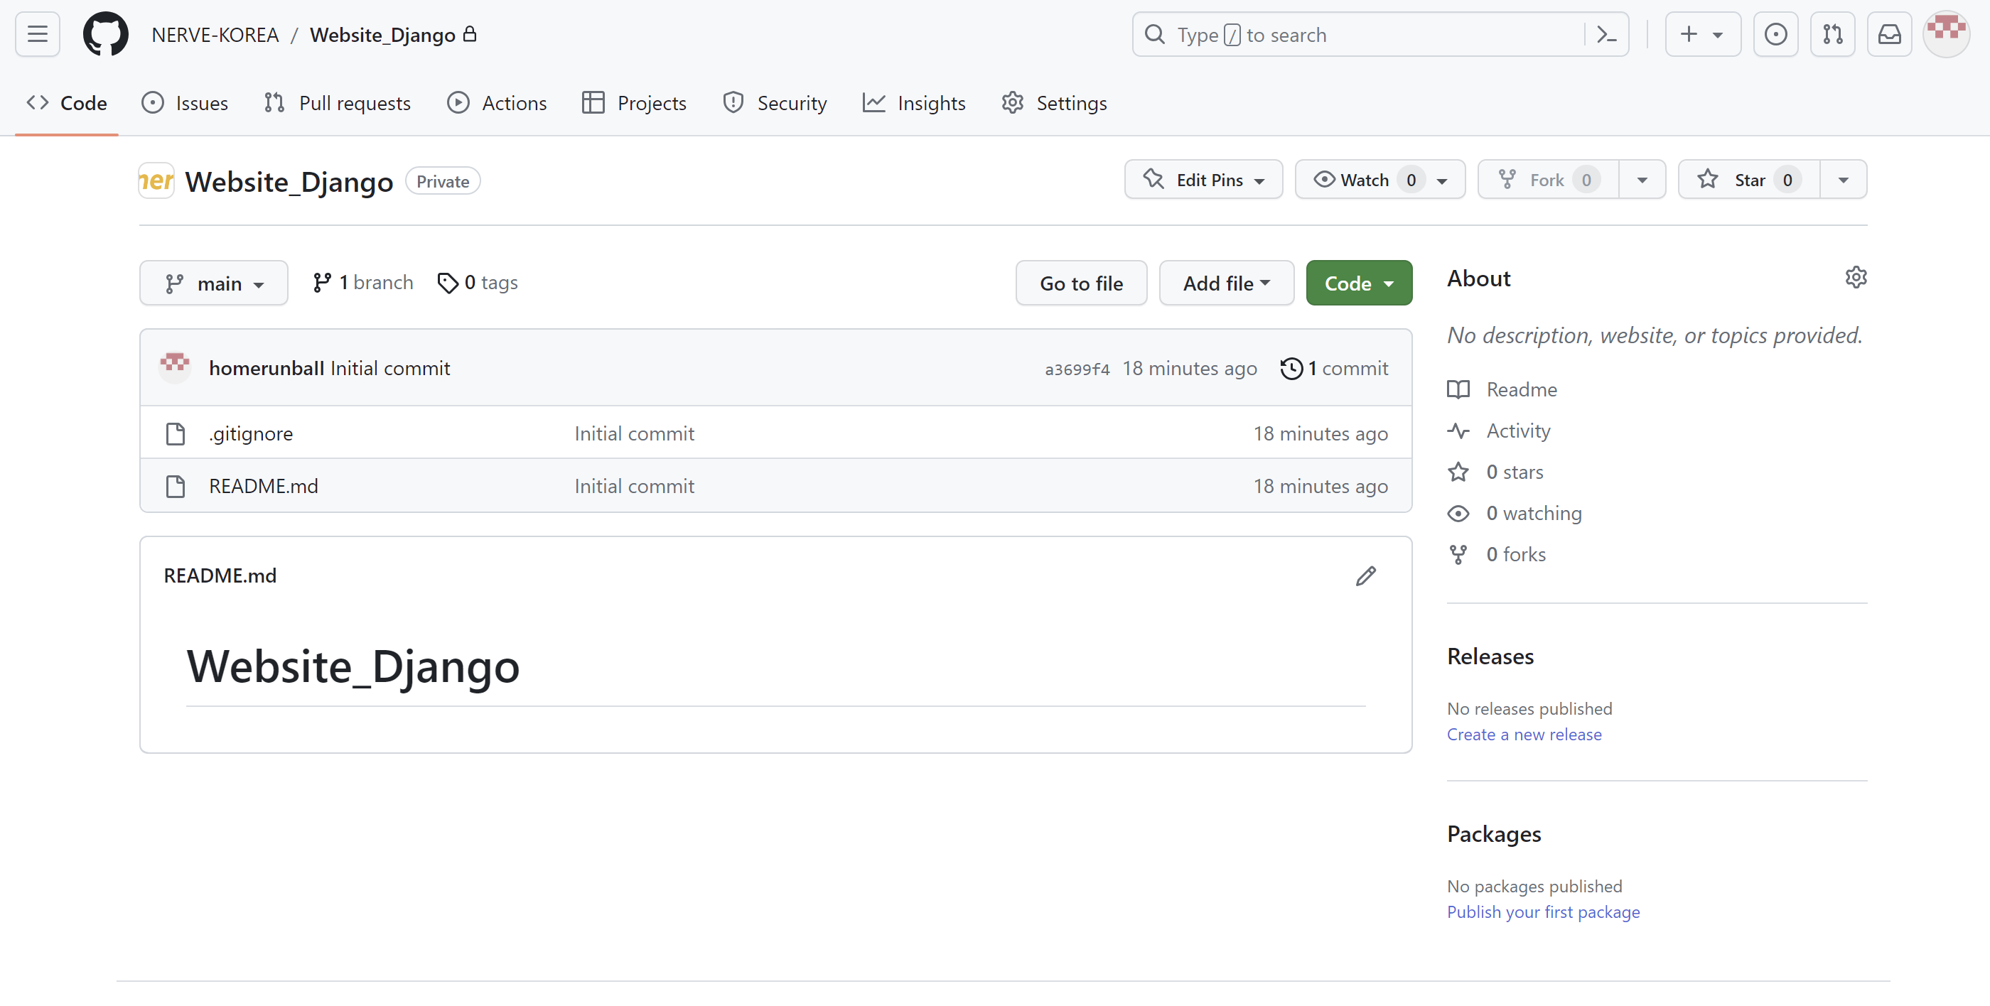This screenshot has width=1990, height=1006.
Task: Open the hamburger navigation menu
Action: click(37, 34)
